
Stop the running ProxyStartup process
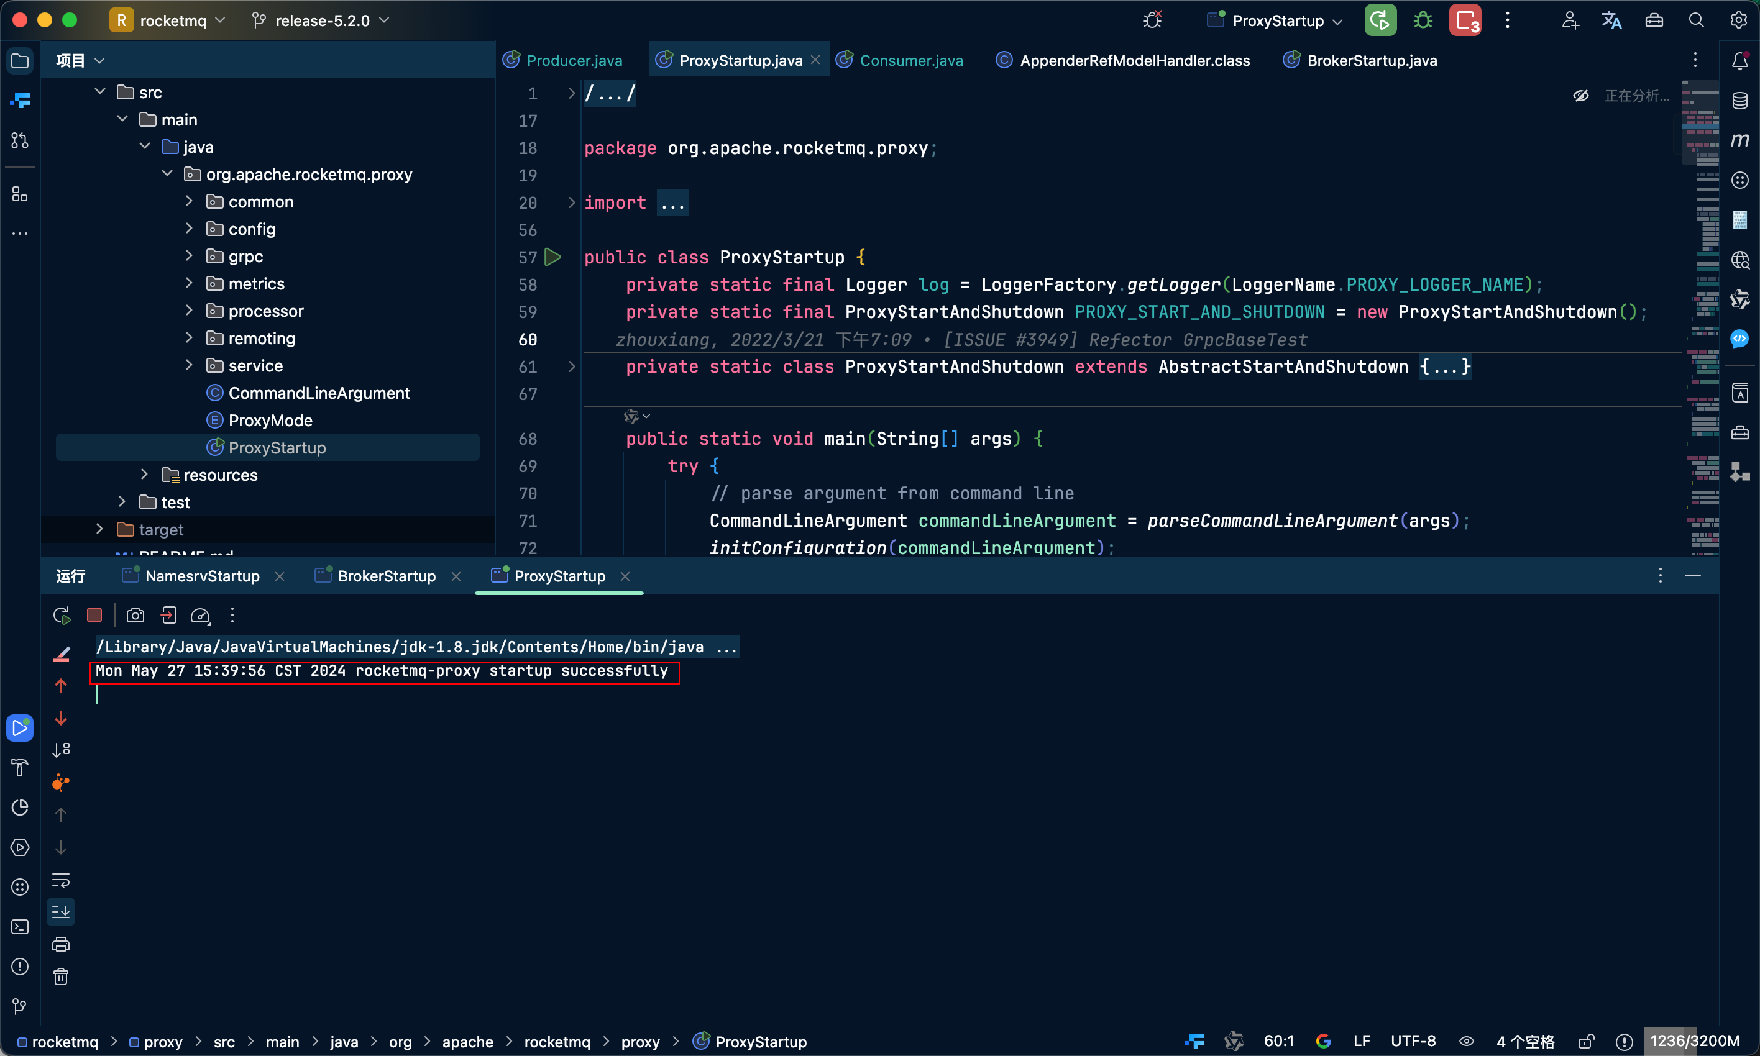tap(94, 615)
